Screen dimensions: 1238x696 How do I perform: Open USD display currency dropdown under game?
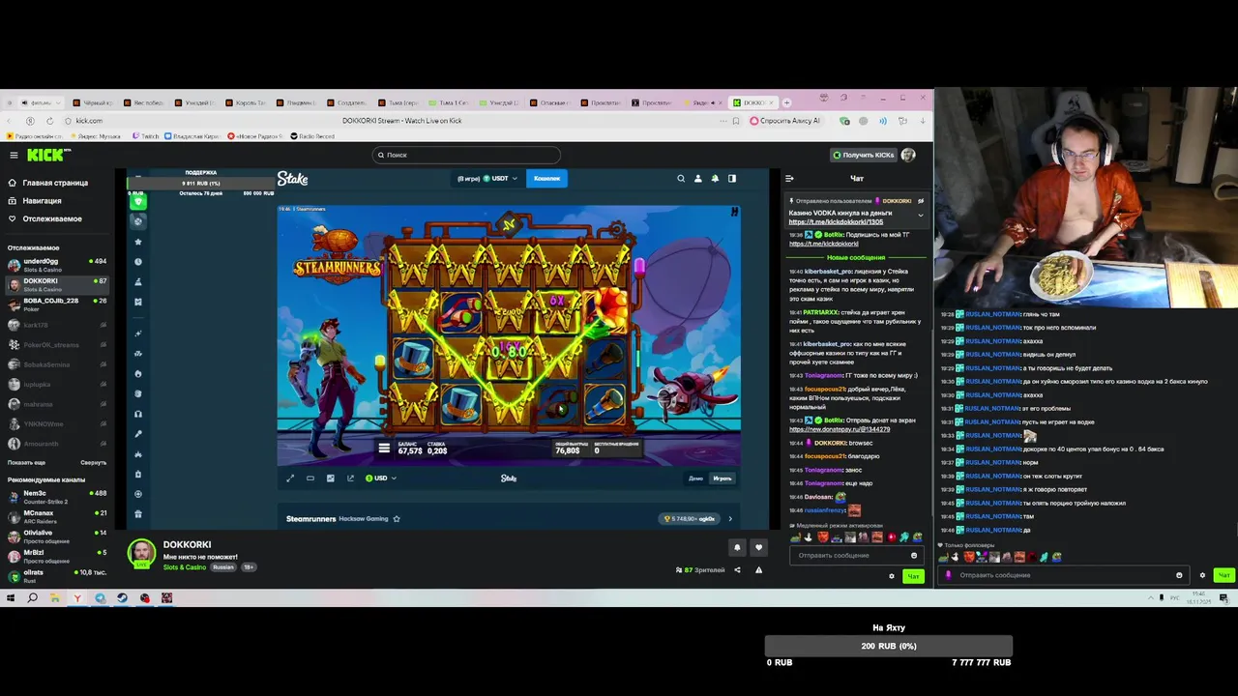click(380, 478)
